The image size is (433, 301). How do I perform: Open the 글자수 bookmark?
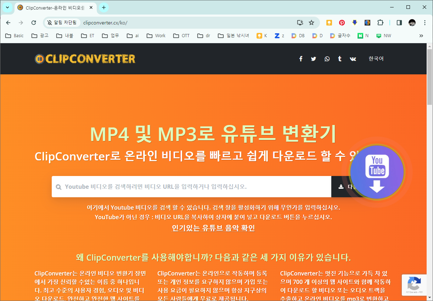[x=340, y=36]
